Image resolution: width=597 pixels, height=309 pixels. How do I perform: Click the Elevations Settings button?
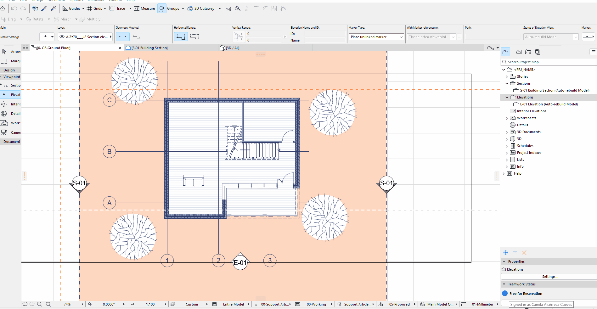(x=550, y=277)
